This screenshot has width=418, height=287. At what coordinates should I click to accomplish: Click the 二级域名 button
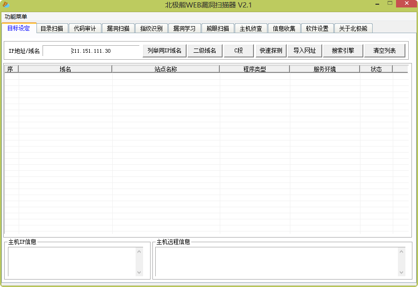205,51
